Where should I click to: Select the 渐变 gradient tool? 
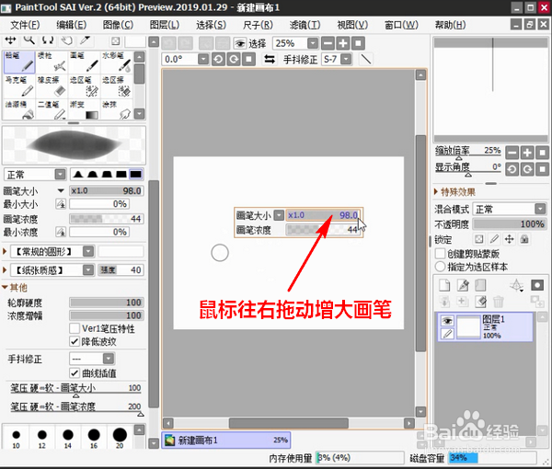84,109
